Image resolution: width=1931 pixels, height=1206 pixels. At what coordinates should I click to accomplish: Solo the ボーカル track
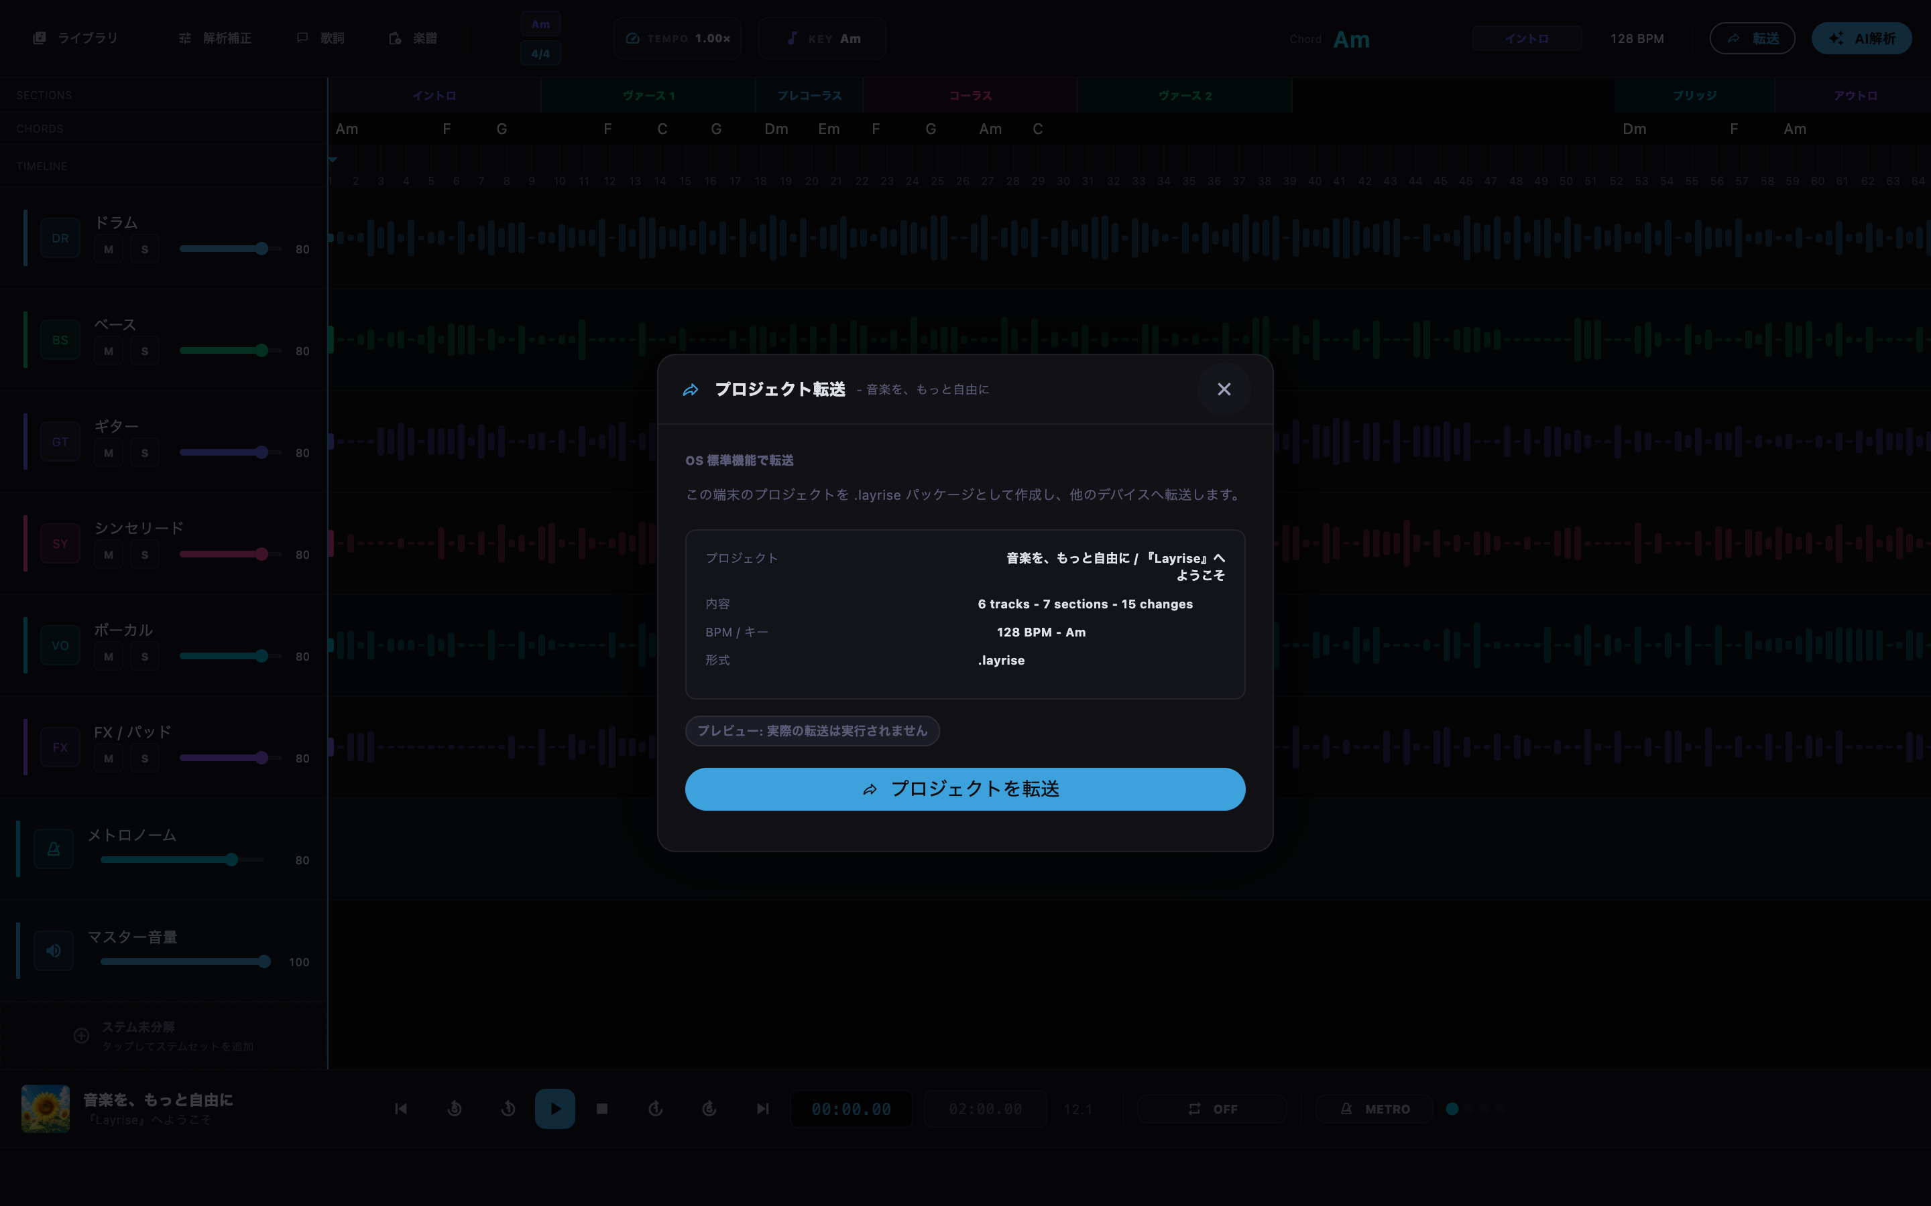pyautogui.click(x=144, y=657)
